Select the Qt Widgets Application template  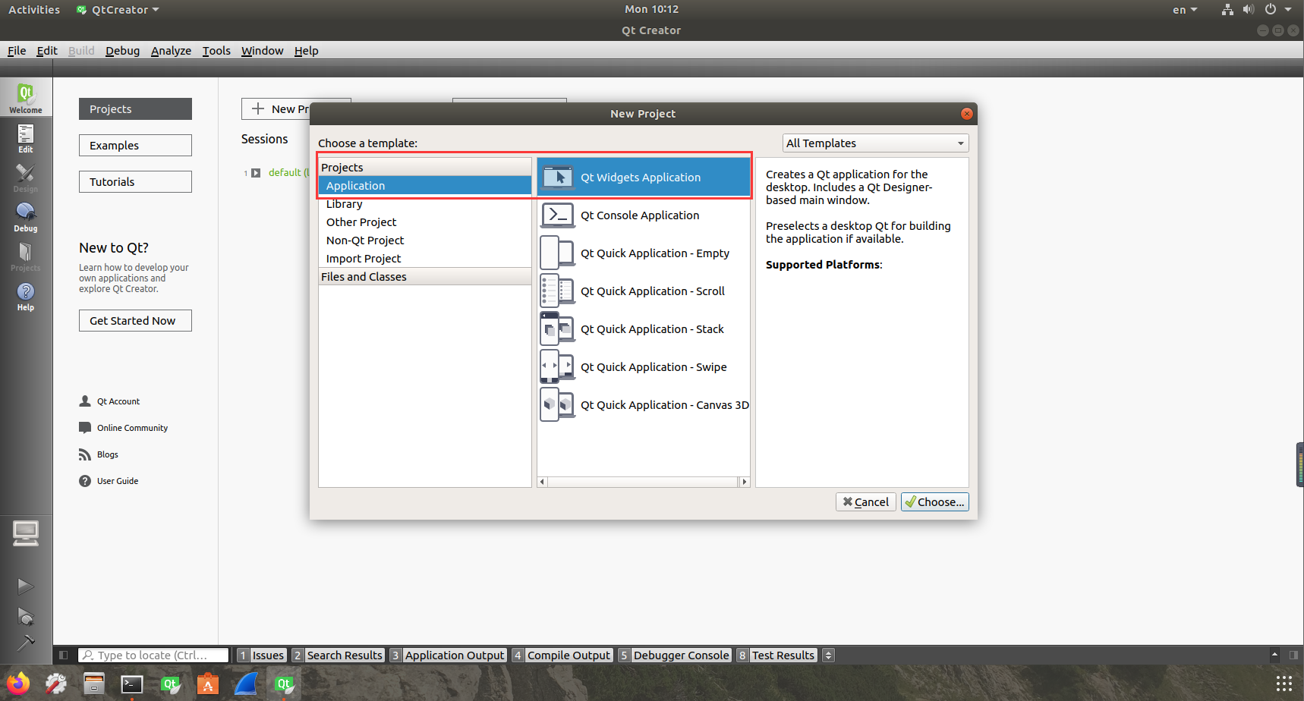pyautogui.click(x=644, y=177)
